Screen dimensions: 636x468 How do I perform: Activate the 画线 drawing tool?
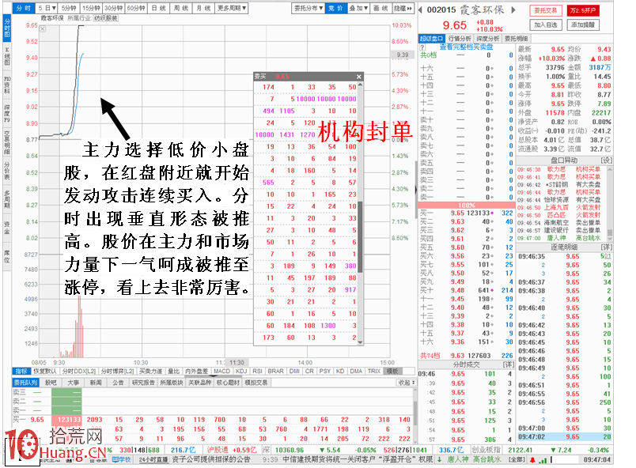381,7
